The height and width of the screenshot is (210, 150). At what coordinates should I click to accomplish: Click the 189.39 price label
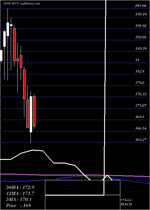coord(141,49)
